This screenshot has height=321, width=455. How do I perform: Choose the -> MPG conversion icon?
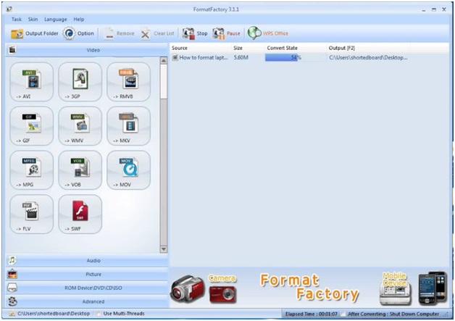(x=32, y=170)
